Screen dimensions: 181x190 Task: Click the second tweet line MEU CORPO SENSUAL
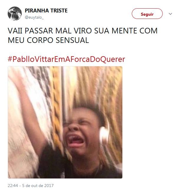pos(48,40)
